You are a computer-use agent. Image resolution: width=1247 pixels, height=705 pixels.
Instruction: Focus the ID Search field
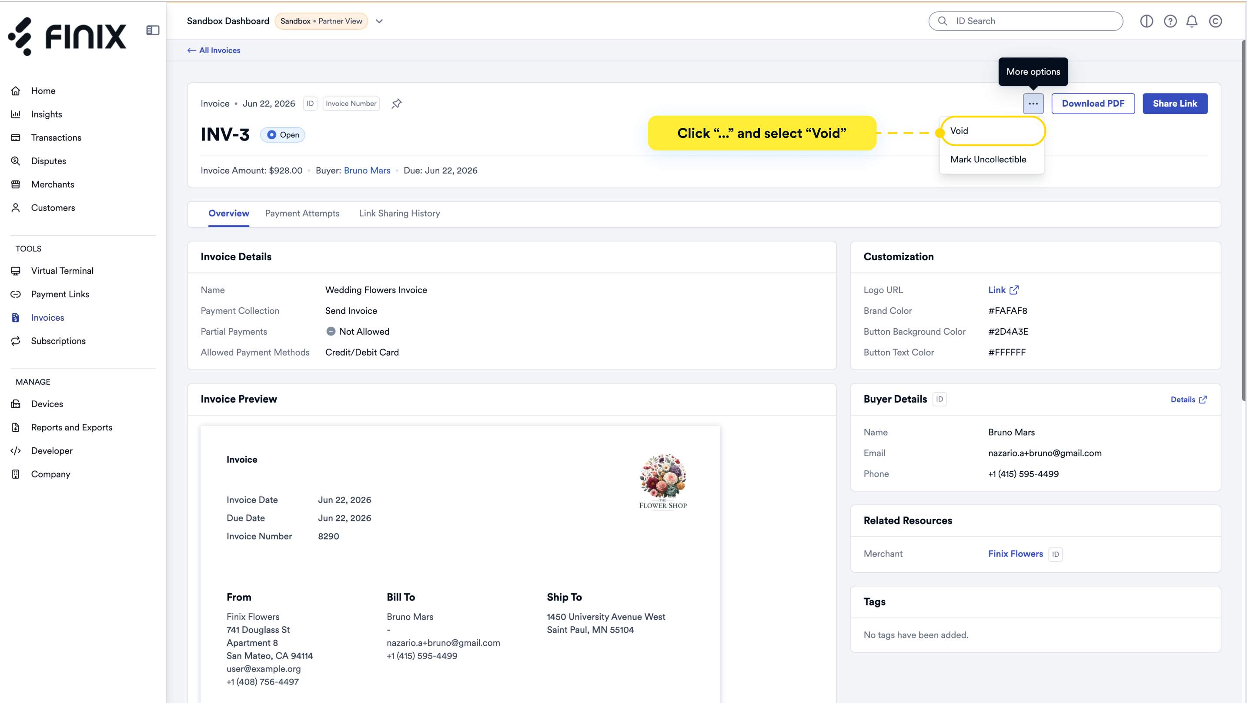click(x=1025, y=21)
